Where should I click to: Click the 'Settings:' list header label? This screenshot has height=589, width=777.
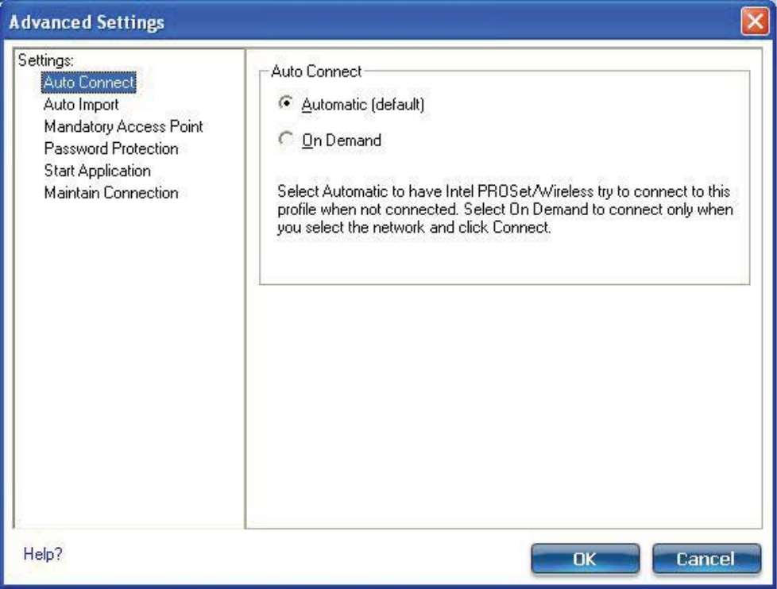(45, 60)
